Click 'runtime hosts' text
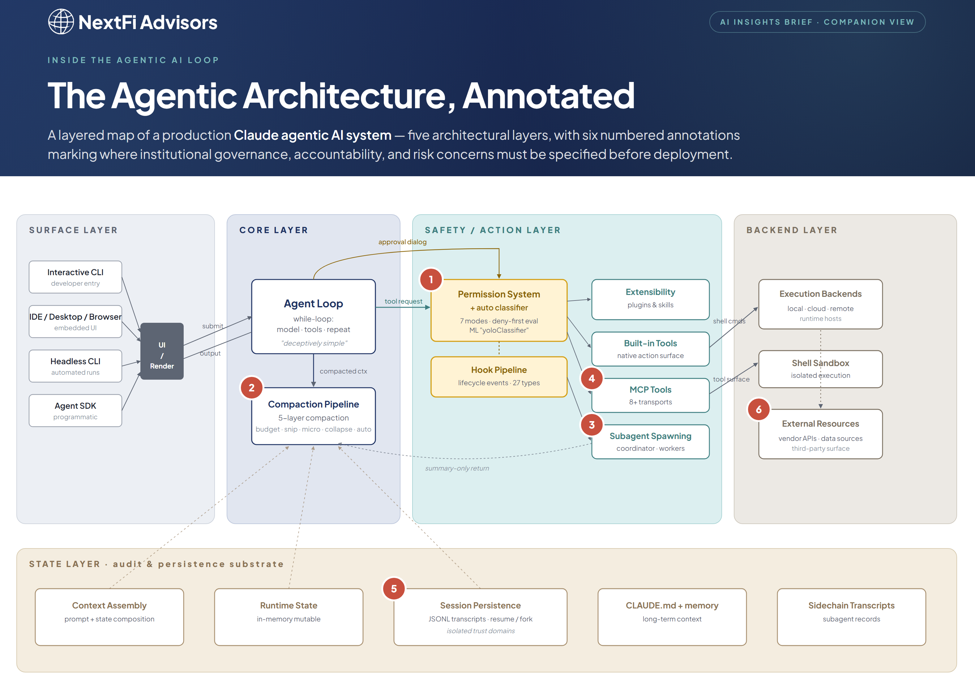975x674 pixels. click(x=820, y=319)
